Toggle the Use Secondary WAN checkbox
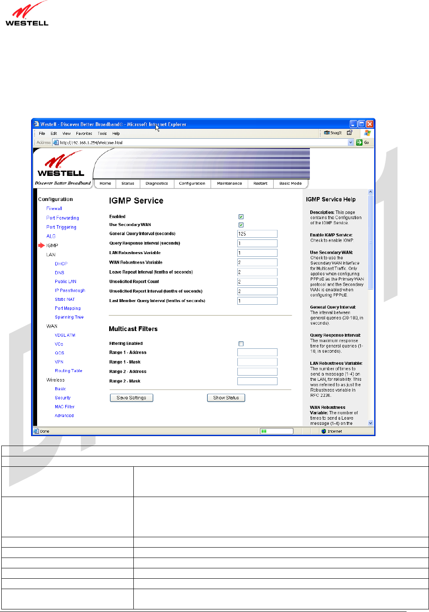429x612 pixels. pos(241,225)
